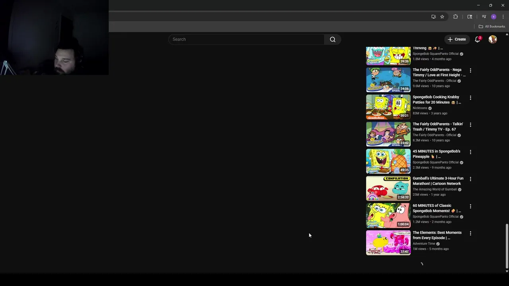The image size is (509, 286).
Task: Click the scrollbar up arrow
Action: pos(507,34)
